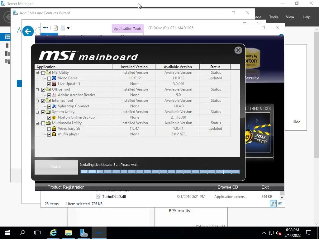Show hidden system tray icons chevron

(x=264, y=233)
